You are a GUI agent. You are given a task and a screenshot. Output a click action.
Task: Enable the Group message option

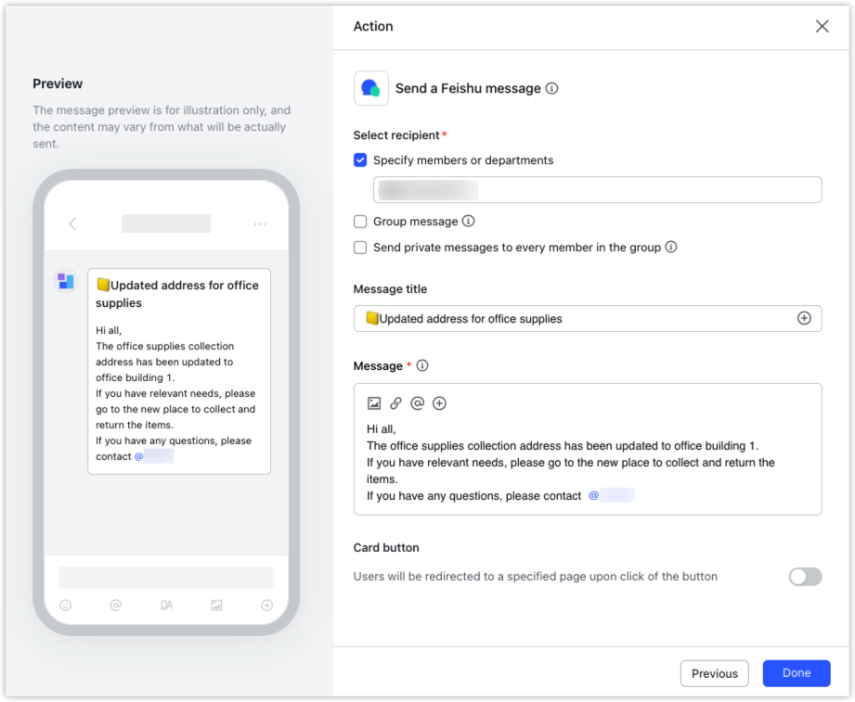tap(359, 222)
